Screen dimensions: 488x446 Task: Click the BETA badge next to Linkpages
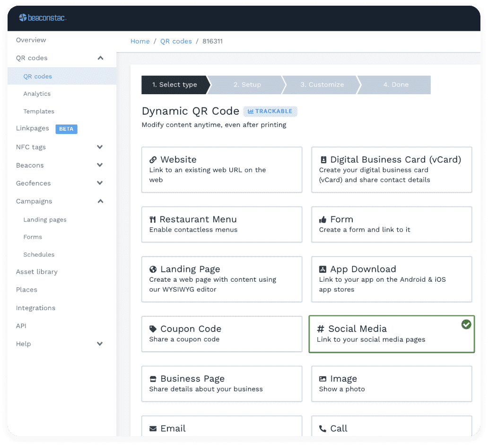click(66, 129)
